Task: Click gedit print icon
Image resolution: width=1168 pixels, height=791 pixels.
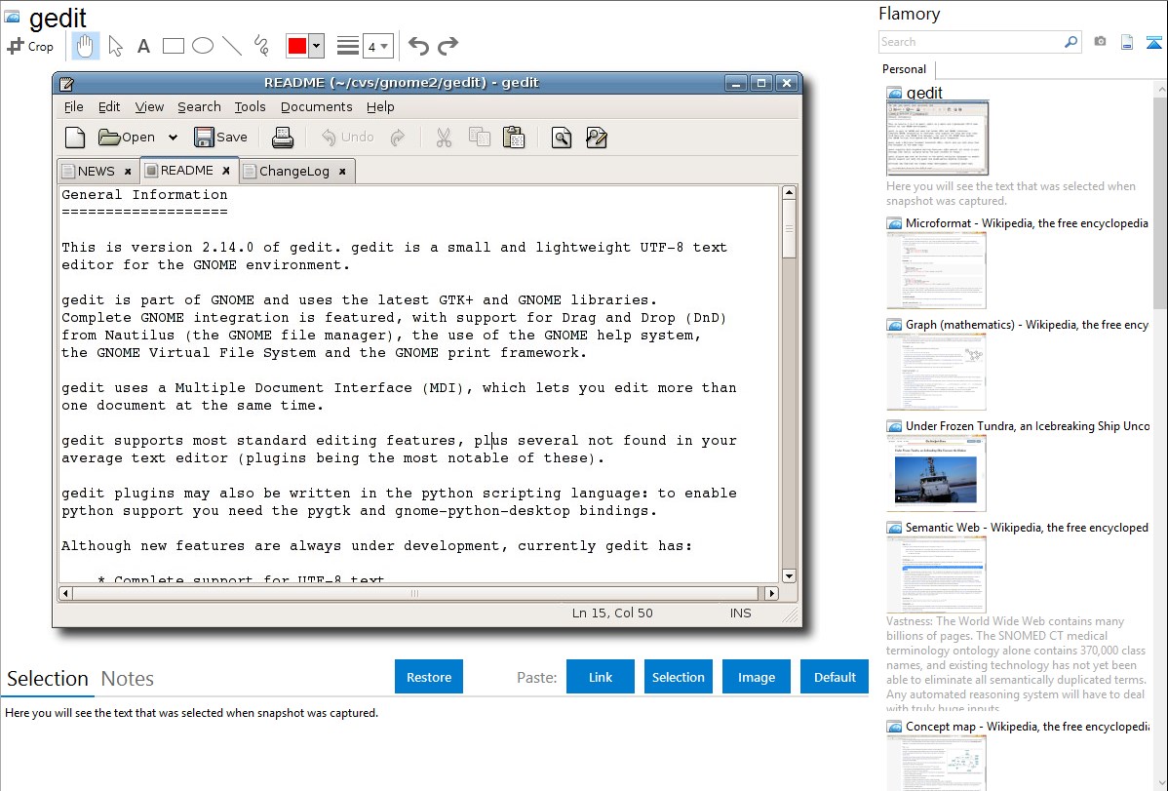Action: 283,138
